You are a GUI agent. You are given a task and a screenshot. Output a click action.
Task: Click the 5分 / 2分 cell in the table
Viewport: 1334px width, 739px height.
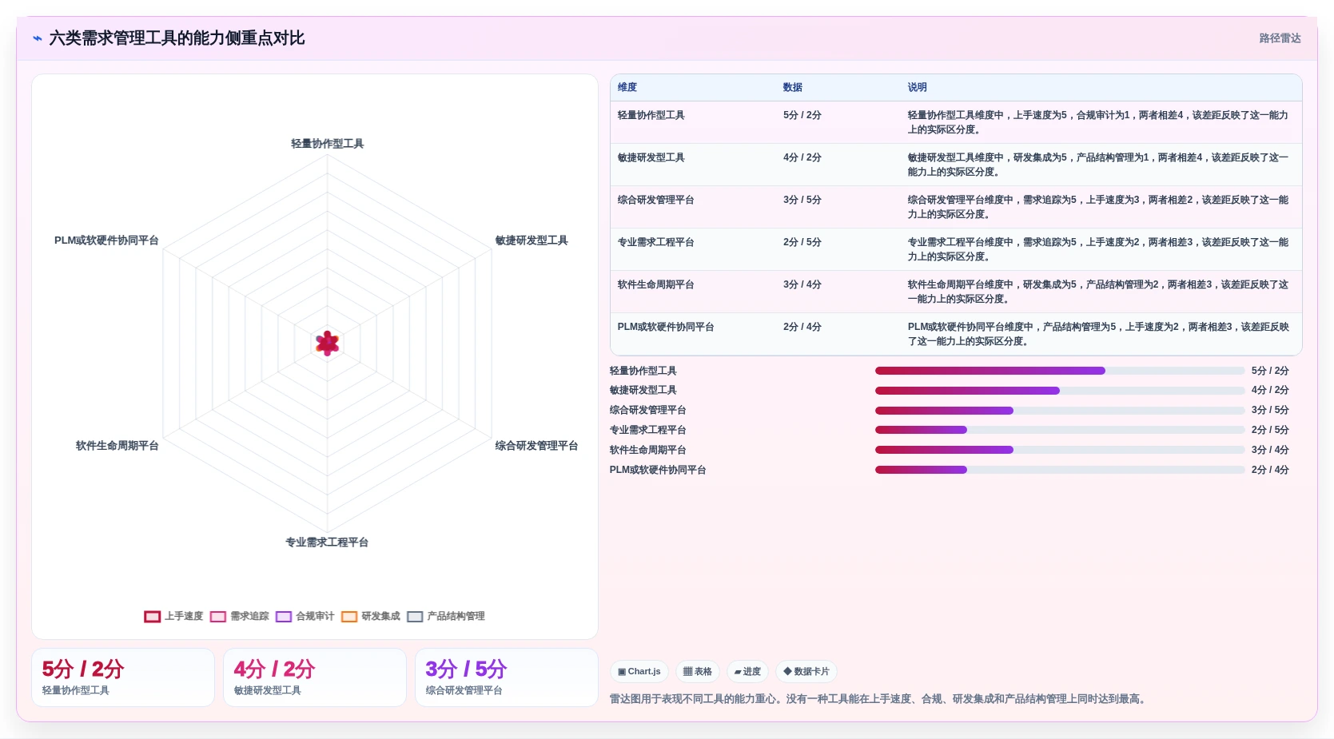click(802, 116)
